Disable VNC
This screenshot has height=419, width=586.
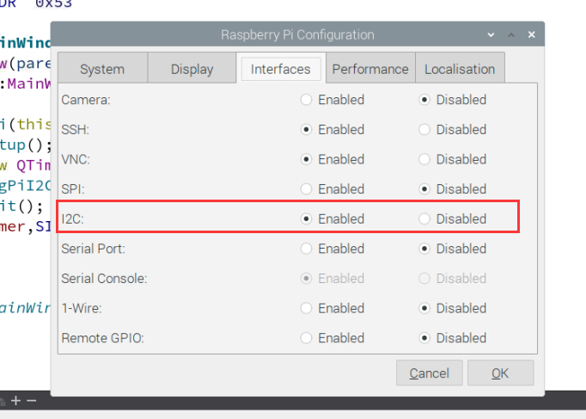(424, 159)
